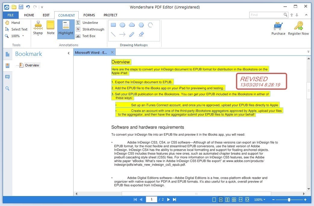
Task: Click the page number input box
Action: click(x=151, y=199)
